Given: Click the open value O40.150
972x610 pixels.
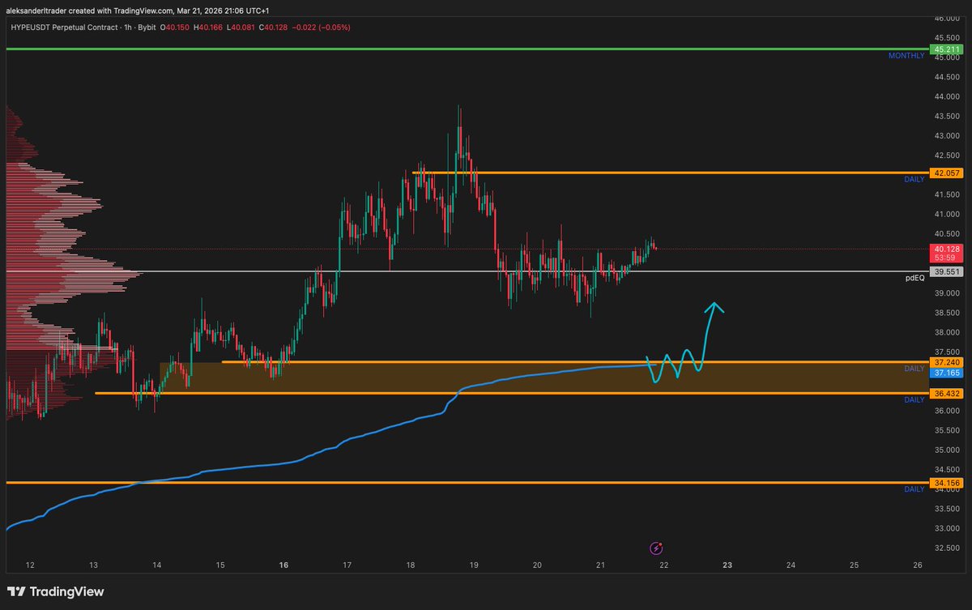Looking at the screenshot, I should [176, 27].
